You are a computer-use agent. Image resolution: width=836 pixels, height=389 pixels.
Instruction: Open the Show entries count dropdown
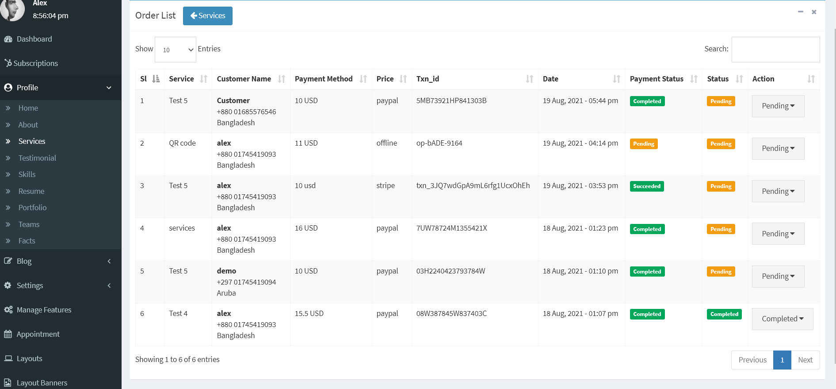[176, 50]
